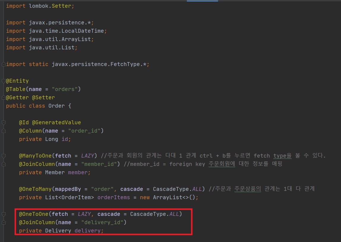Click 'foreign key' in the comment
Viewport: 341px width, 242px height.
187,164
